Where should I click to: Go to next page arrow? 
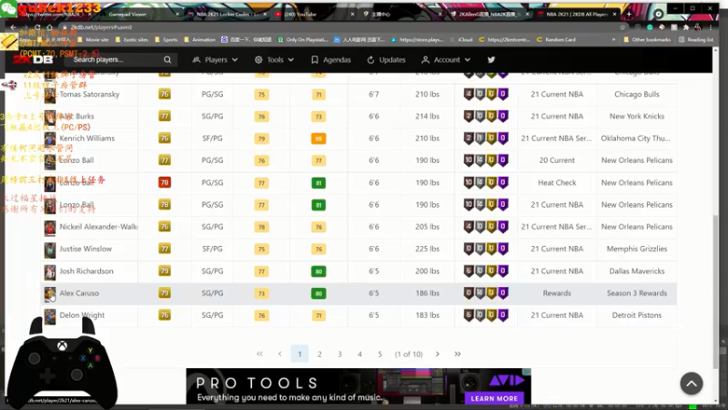click(438, 354)
